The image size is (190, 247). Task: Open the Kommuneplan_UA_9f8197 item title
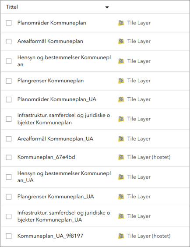[x=50, y=236]
